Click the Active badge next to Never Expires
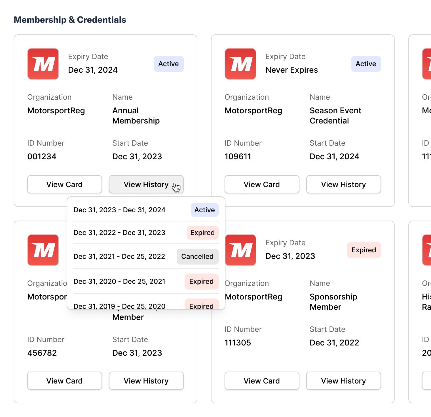Screen dimensions: 431x417 (366, 64)
